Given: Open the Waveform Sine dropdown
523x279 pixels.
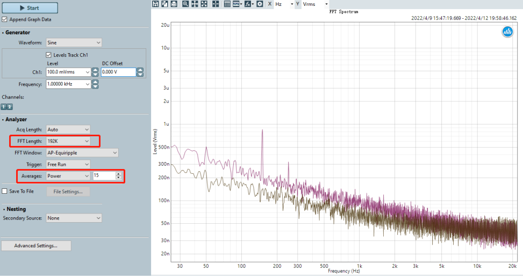Looking at the screenshot, I should [x=74, y=42].
